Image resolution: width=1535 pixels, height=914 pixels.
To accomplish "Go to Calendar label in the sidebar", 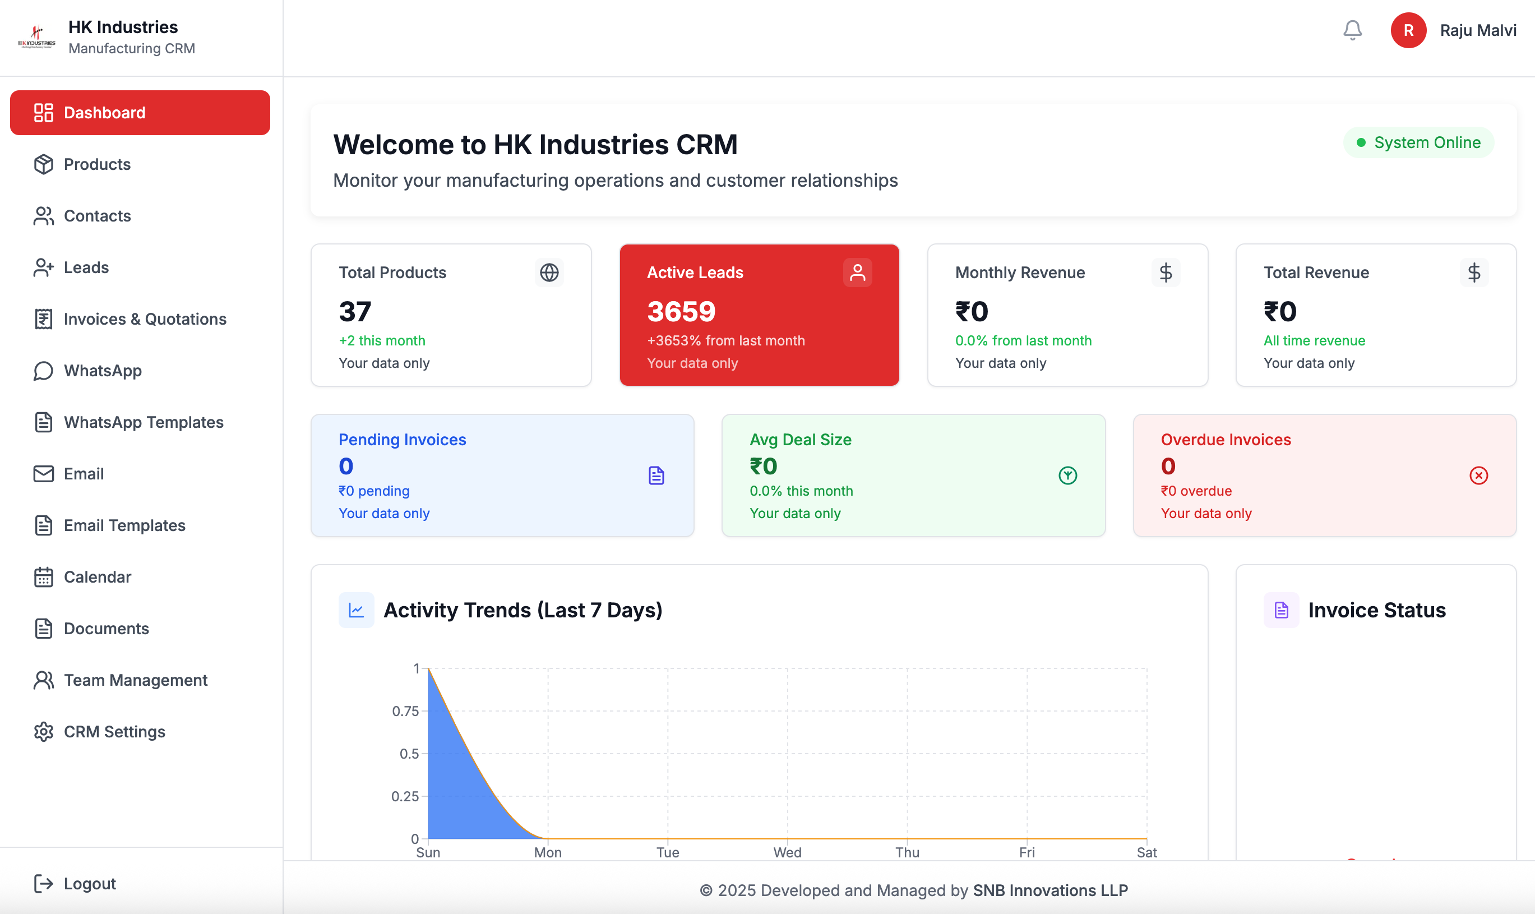I will tap(98, 577).
